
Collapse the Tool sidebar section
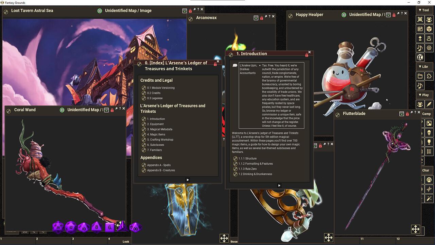coord(420,10)
